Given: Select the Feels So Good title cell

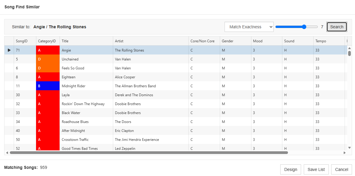Looking at the screenshot, I should click(86, 68).
